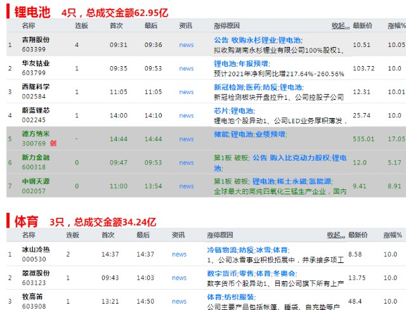Sort 锂电池 table by 涨幅% column
This screenshot has height=310, width=406.
396,25
